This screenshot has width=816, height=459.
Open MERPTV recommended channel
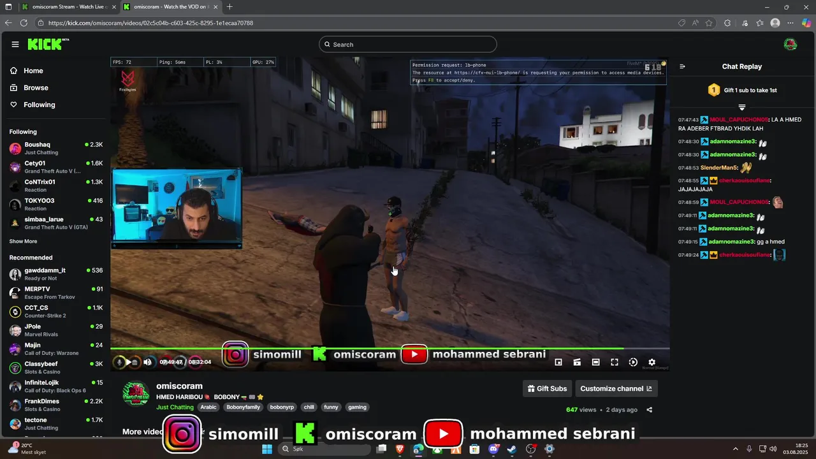point(56,293)
